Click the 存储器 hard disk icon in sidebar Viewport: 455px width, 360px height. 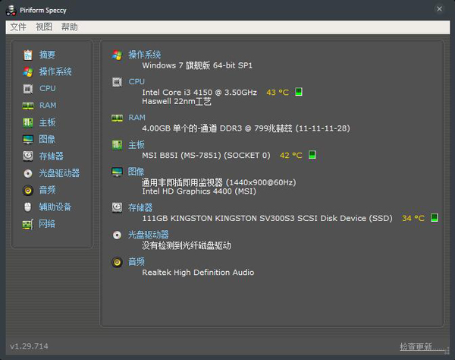pos(28,156)
